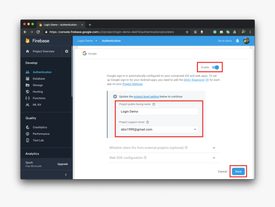The width and height of the screenshot is (275, 207).
Task: Click the Google Drive extension icon
Action: [234, 32]
